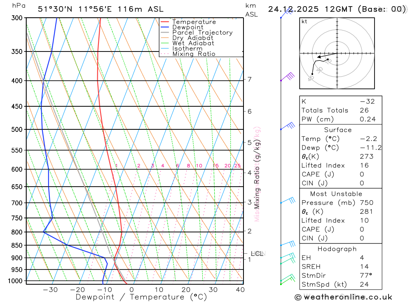Click the 'Isotherm' legend label
Image resolution: width=412 pixels, height=302 pixels.
tap(187, 49)
